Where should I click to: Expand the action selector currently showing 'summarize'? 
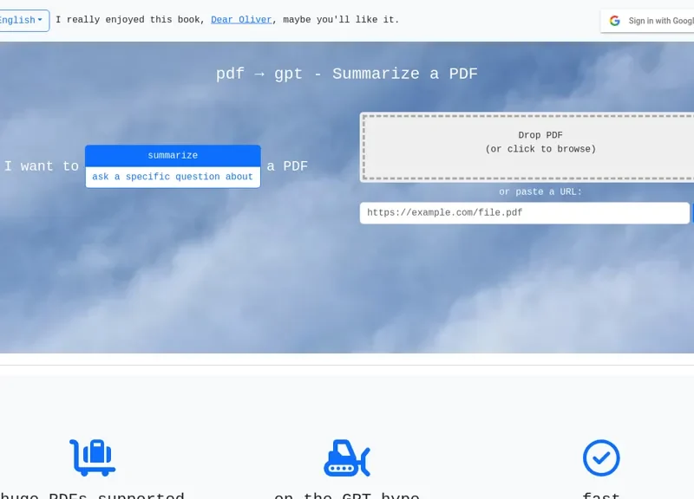pos(172,154)
